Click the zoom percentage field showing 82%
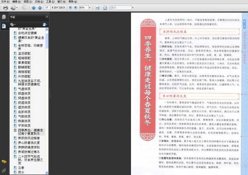 click(83, 7)
